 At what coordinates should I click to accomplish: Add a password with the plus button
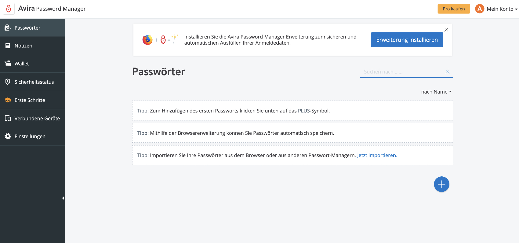(x=441, y=184)
